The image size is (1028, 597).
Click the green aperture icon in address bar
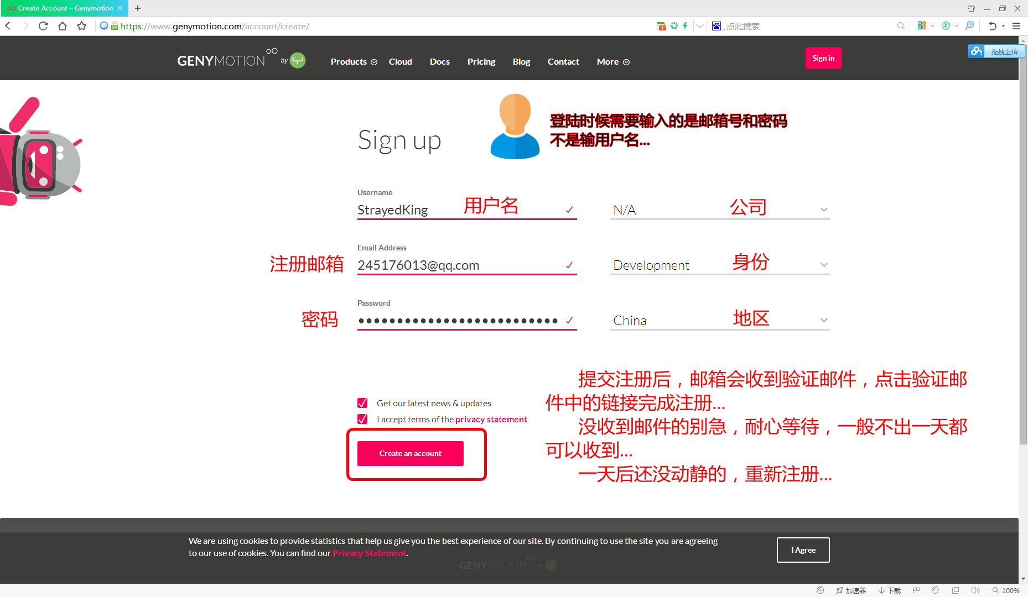674,26
